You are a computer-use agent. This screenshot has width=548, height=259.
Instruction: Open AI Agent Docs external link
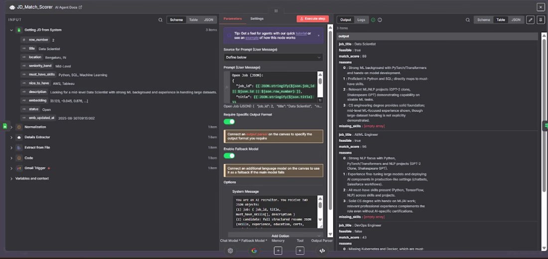click(x=69, y=7)
